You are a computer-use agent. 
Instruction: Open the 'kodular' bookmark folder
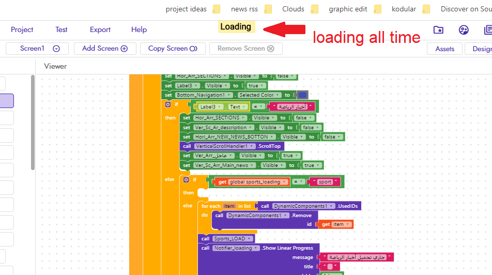point(410,9)
